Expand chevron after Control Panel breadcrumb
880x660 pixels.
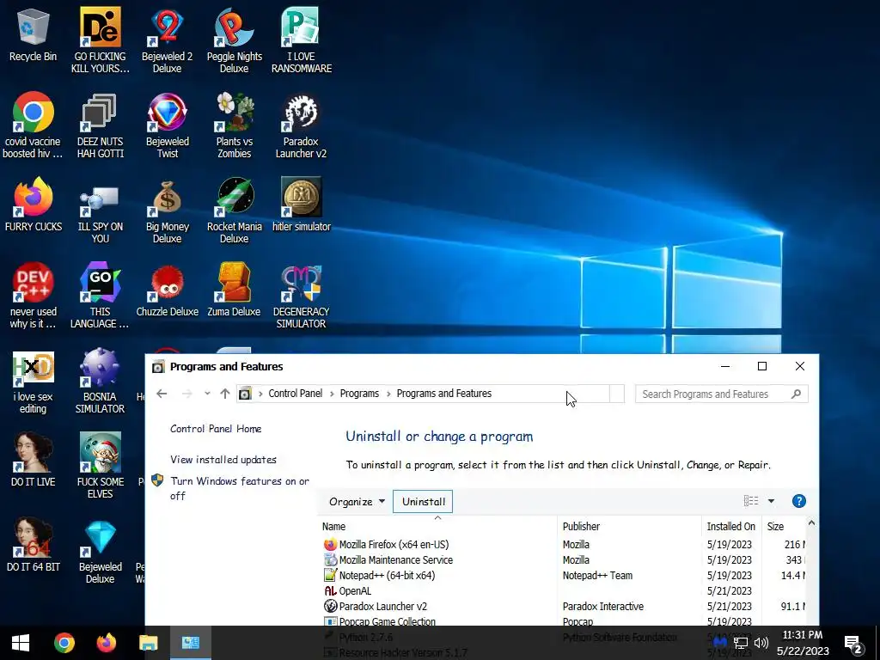click(x=332, y=394)
